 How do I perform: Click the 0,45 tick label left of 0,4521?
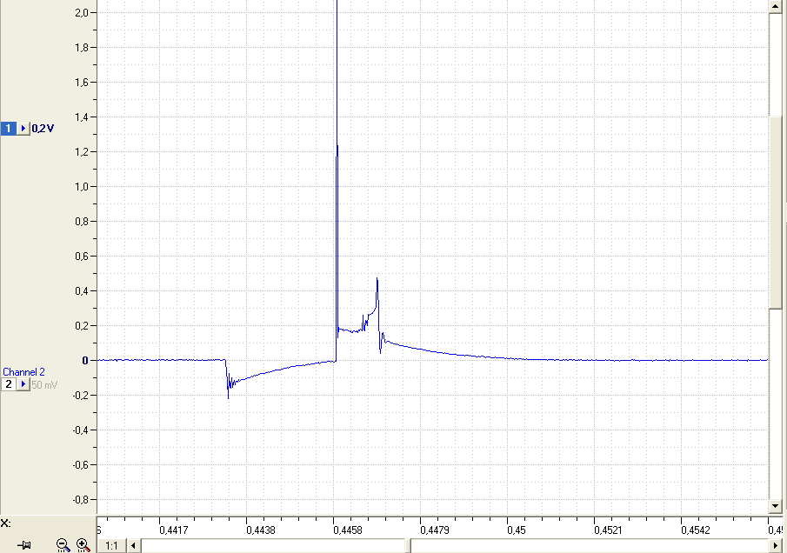click(517, 530)
